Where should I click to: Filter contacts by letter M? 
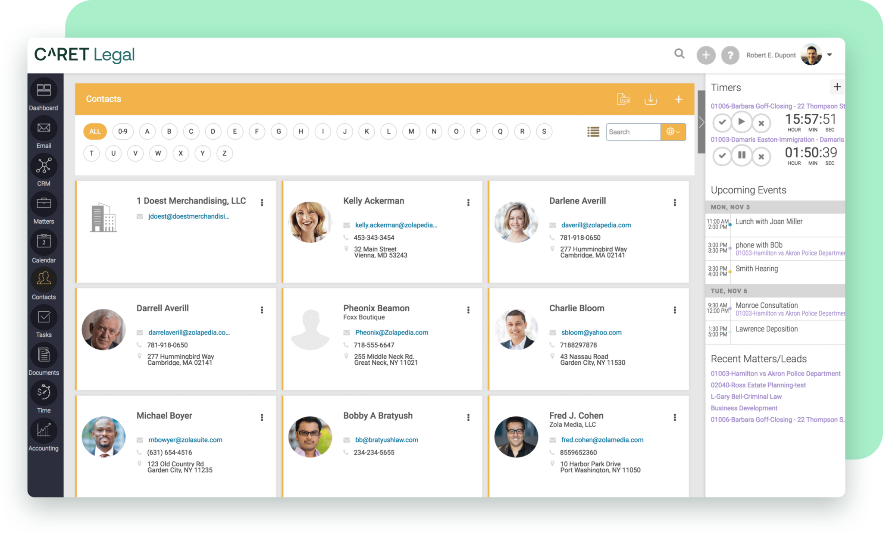[x=411, y=131]
